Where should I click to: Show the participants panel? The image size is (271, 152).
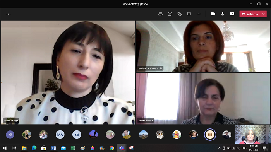(160, 14)
